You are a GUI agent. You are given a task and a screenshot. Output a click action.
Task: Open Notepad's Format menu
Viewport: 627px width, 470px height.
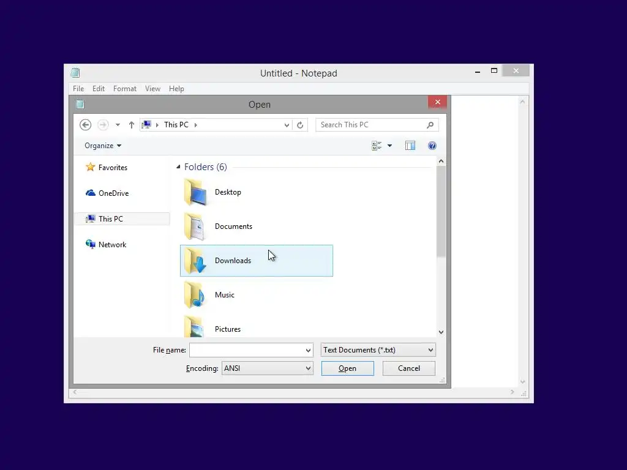pos(125,89)
